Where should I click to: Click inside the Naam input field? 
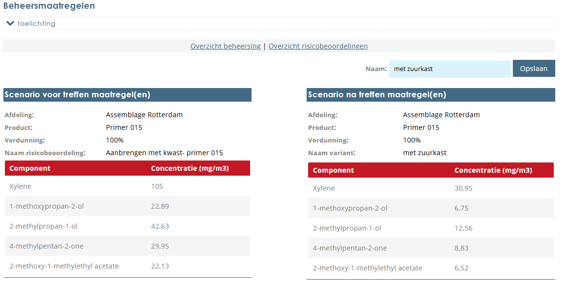click(449, 68)
